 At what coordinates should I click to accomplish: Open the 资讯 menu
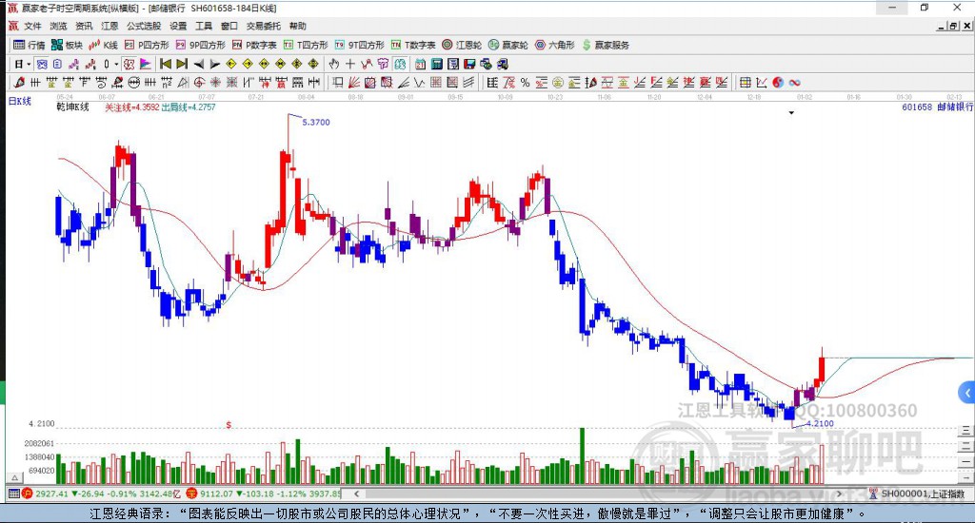click(84, 26)
